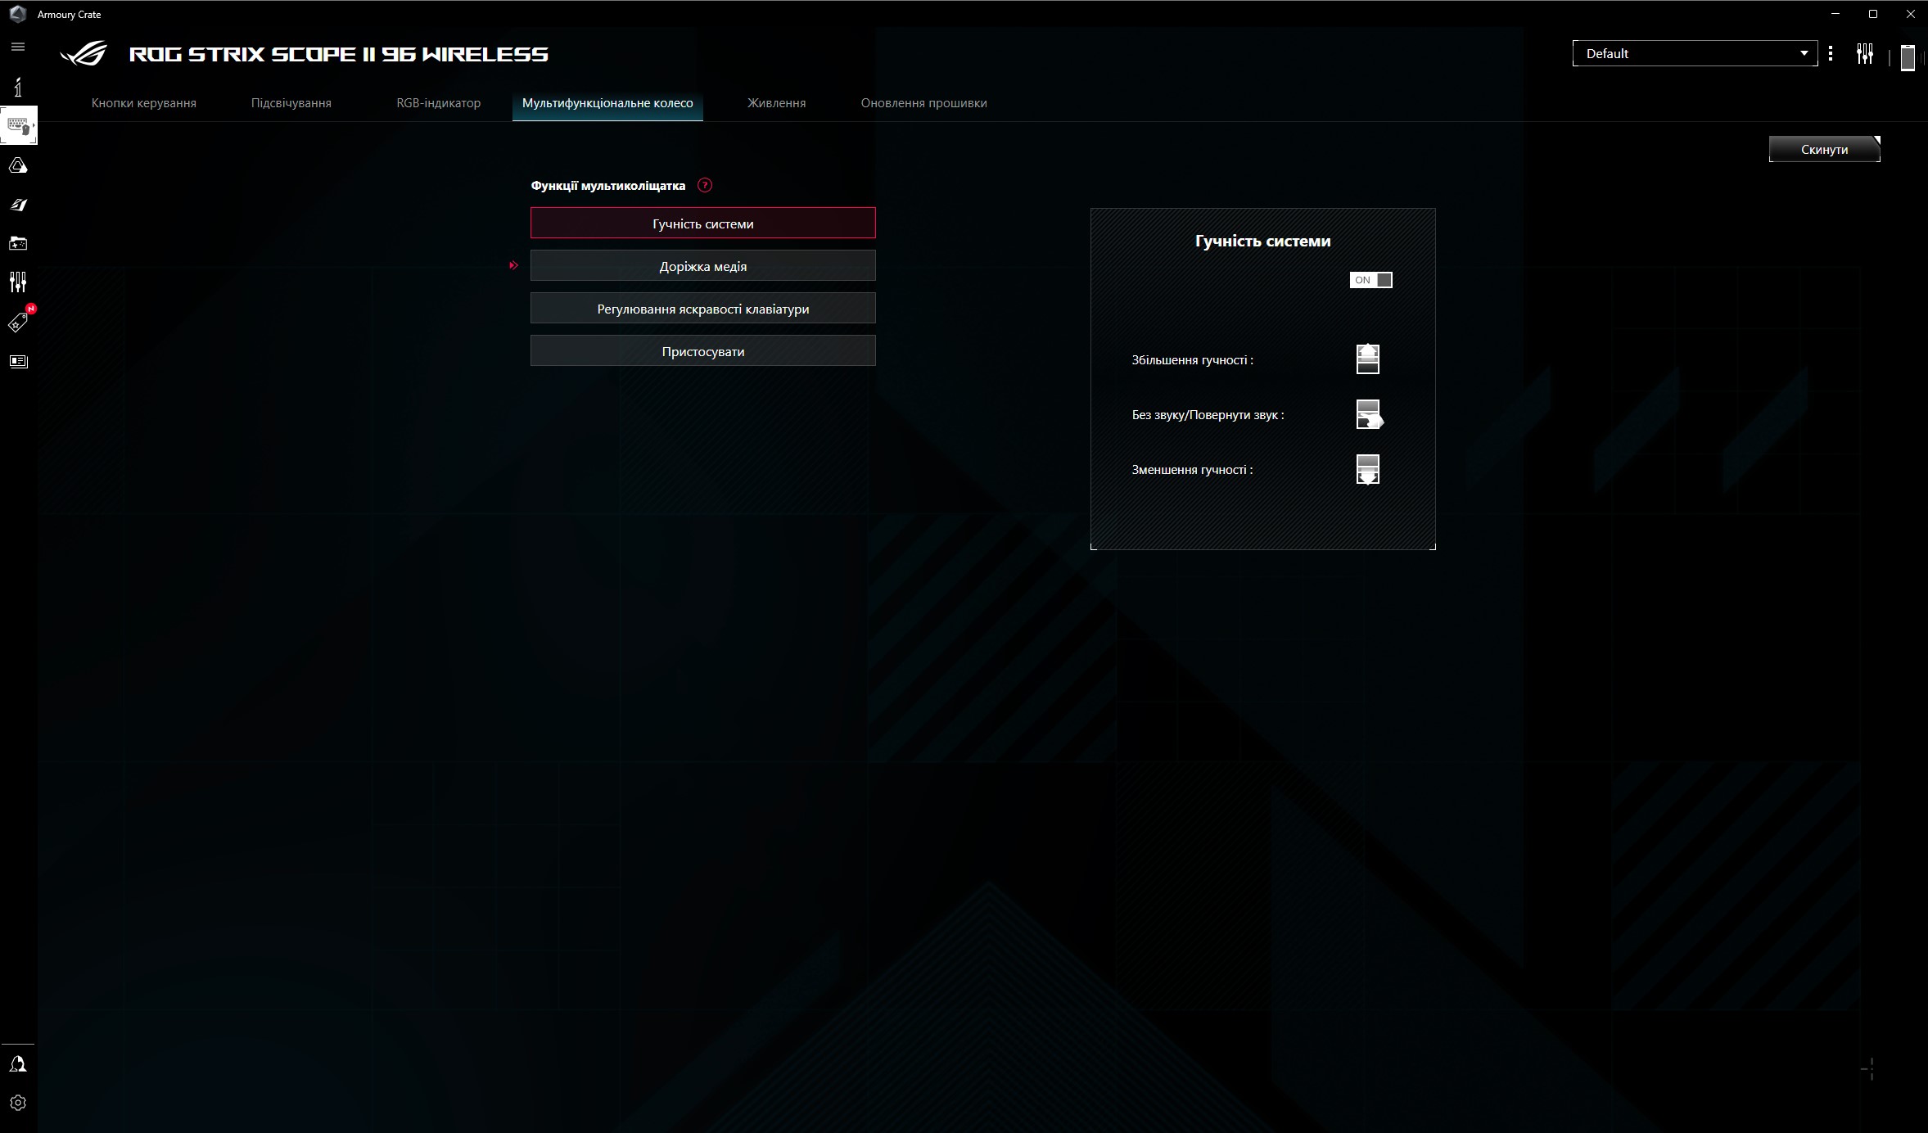The width and height of the screenshot is (1928, 1133).
Task: Open the Deals tag icon with badge
Action: 18,323
